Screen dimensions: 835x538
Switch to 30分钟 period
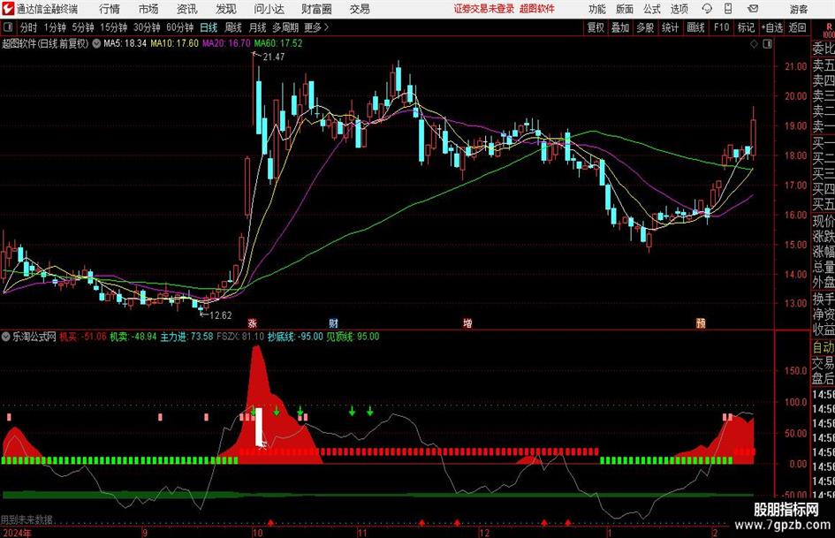pos(147,27)
